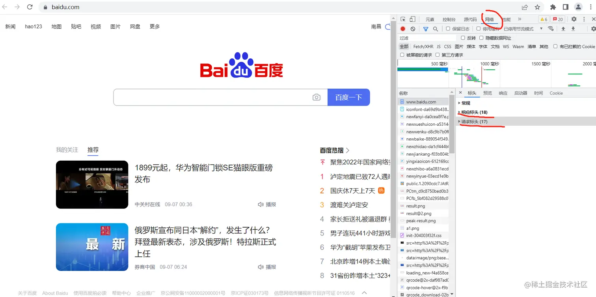Screen dimensions: 596x297
Task: Clear the network log
Action: (413, 29)
